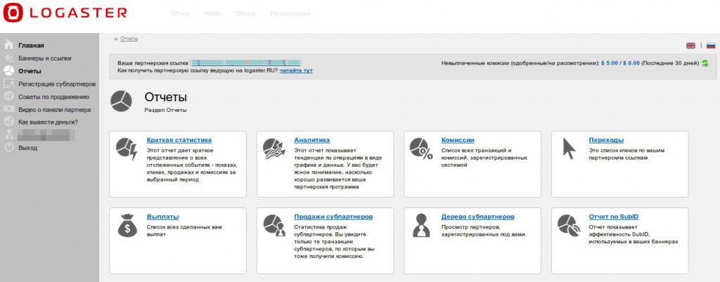Screen dimensions: 720x282
Task: Select Выход to log out
Action: click(28, 148)
